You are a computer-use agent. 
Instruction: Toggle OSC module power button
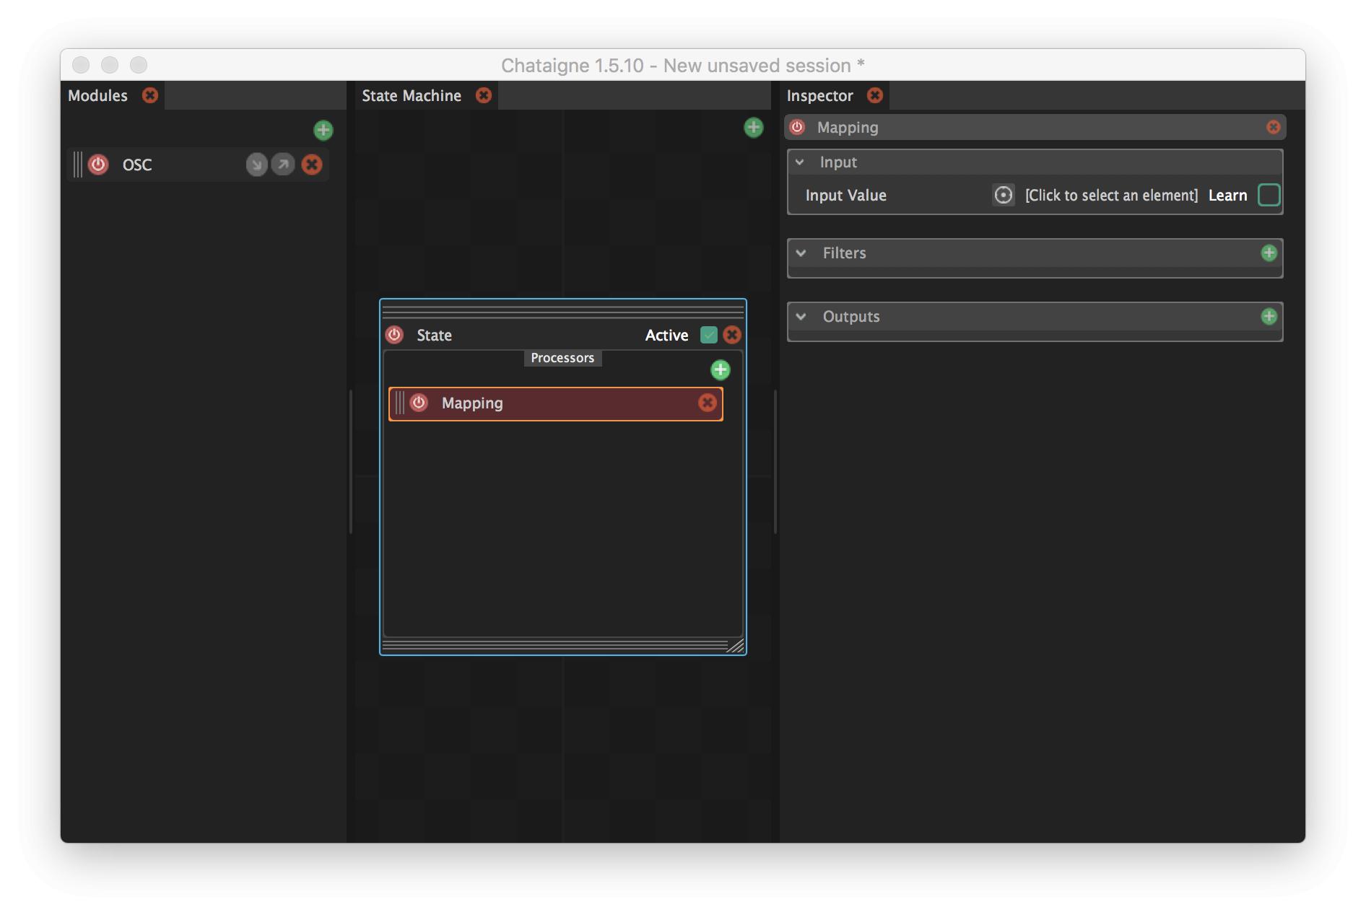(98, 165)
